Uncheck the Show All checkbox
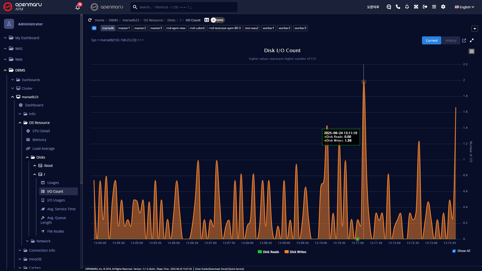This screenshot has height=271, width=482. (x=454, y=251)
